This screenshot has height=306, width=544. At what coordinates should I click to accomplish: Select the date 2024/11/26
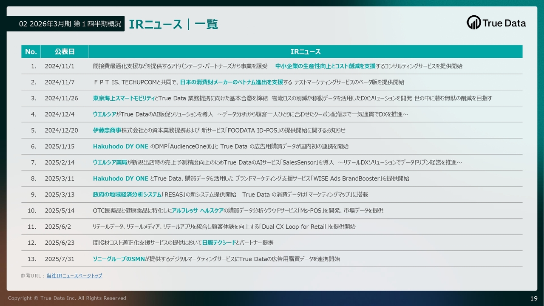62,98
